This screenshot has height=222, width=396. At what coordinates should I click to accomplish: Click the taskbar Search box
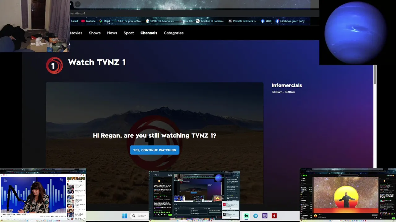point(139,216)
